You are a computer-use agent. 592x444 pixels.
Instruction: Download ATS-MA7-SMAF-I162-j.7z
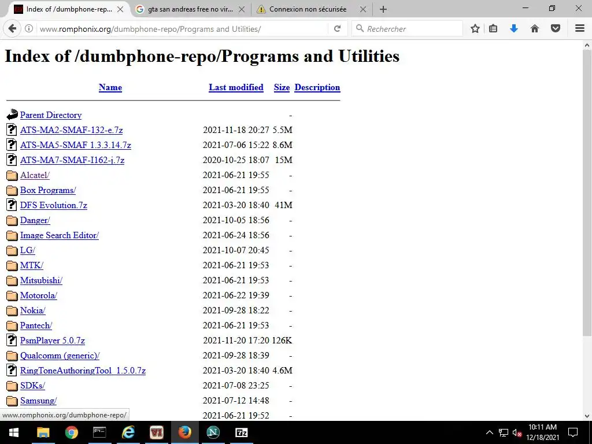[72, 160]
